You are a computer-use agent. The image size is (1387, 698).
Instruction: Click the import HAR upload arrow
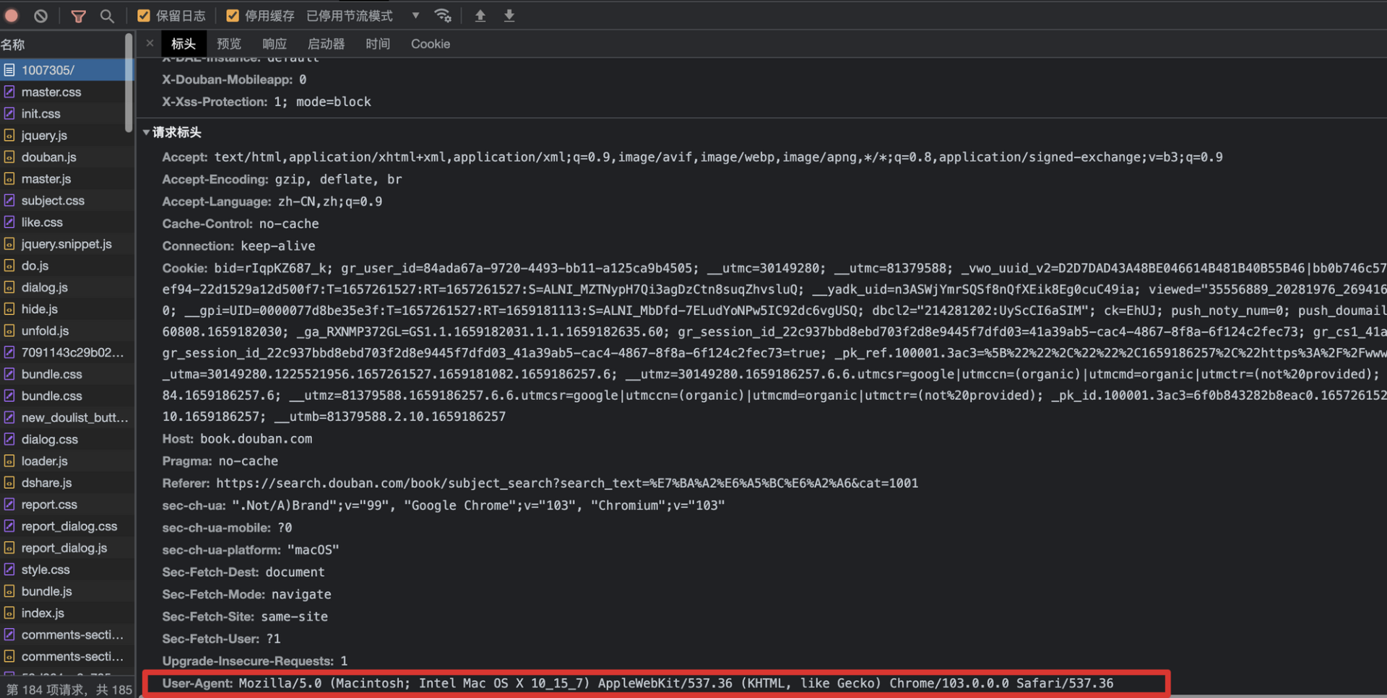[480, 16]
